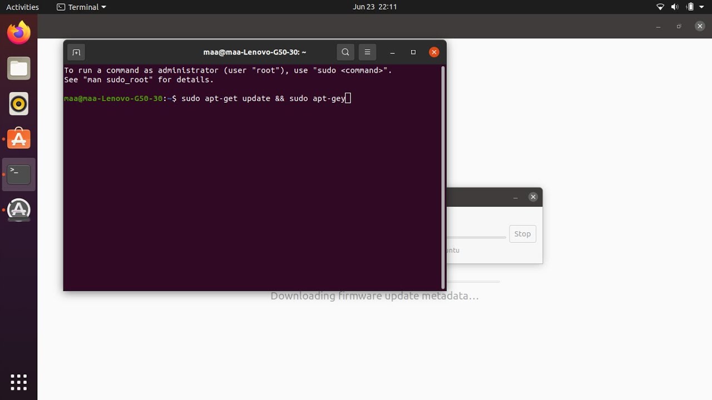The image size is (712, 400).
Task: Open the Terminal app menu in top bar
Action: [x=81, y=7]
